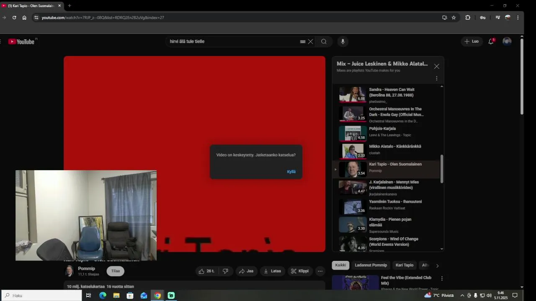Click inside the YouTube search field text
536x301 pixels.
[x=187, y=41]
